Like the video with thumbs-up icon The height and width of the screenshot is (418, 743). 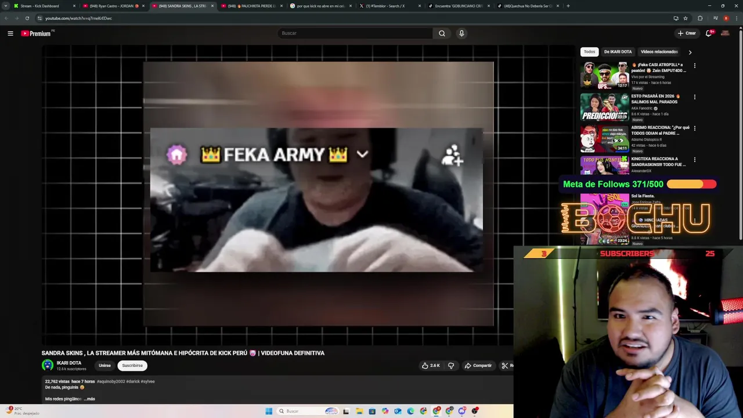coord(431,366)
